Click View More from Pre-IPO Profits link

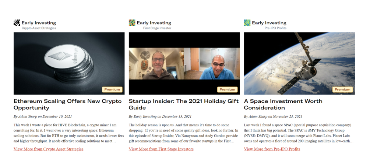pos(272,149)
